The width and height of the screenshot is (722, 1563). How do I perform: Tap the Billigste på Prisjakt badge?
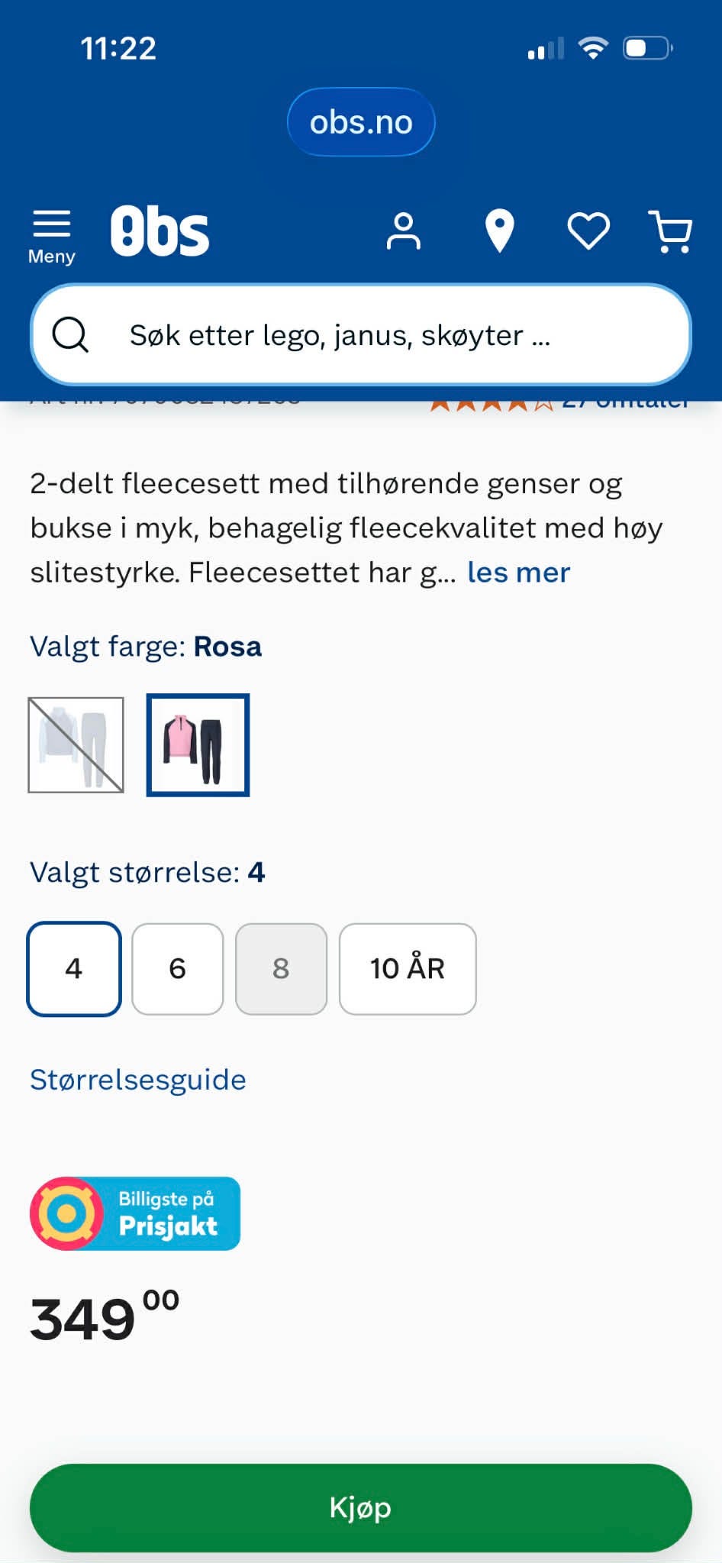tap(135, 1213)
